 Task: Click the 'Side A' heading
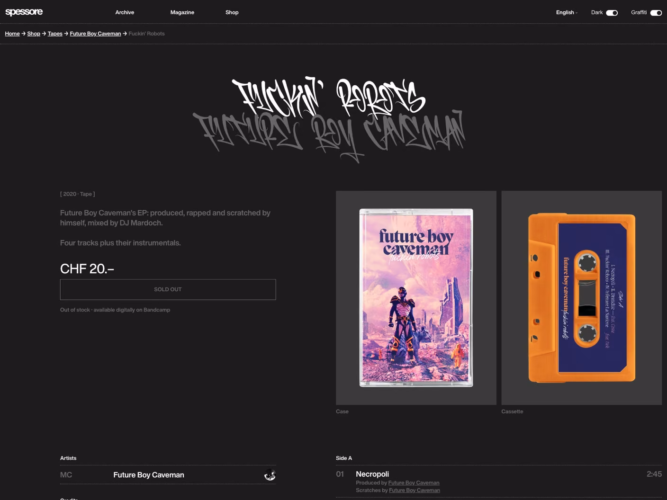(344, 458)
